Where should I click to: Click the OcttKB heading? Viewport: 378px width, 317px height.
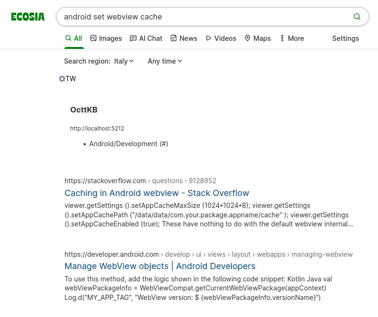[84, 110]
